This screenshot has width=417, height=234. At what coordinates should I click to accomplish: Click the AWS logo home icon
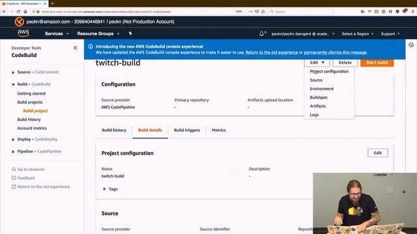pyautogui.click(x=23, y=33)
